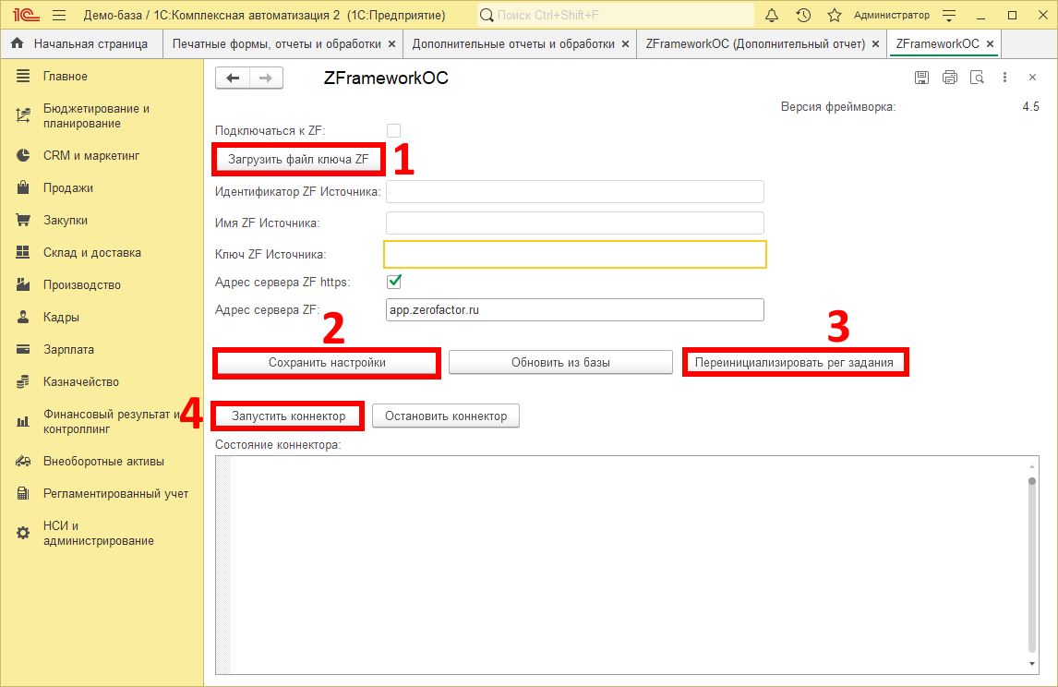
Task: Open the three-dot more actions menu
Action: [x=1004, y=78]
